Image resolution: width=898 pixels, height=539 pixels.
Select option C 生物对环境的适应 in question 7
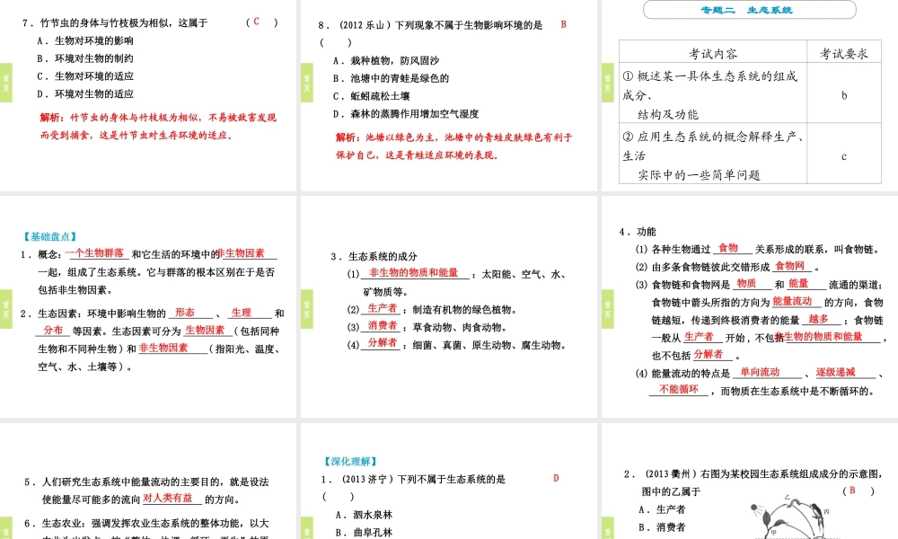click(86, 76)
